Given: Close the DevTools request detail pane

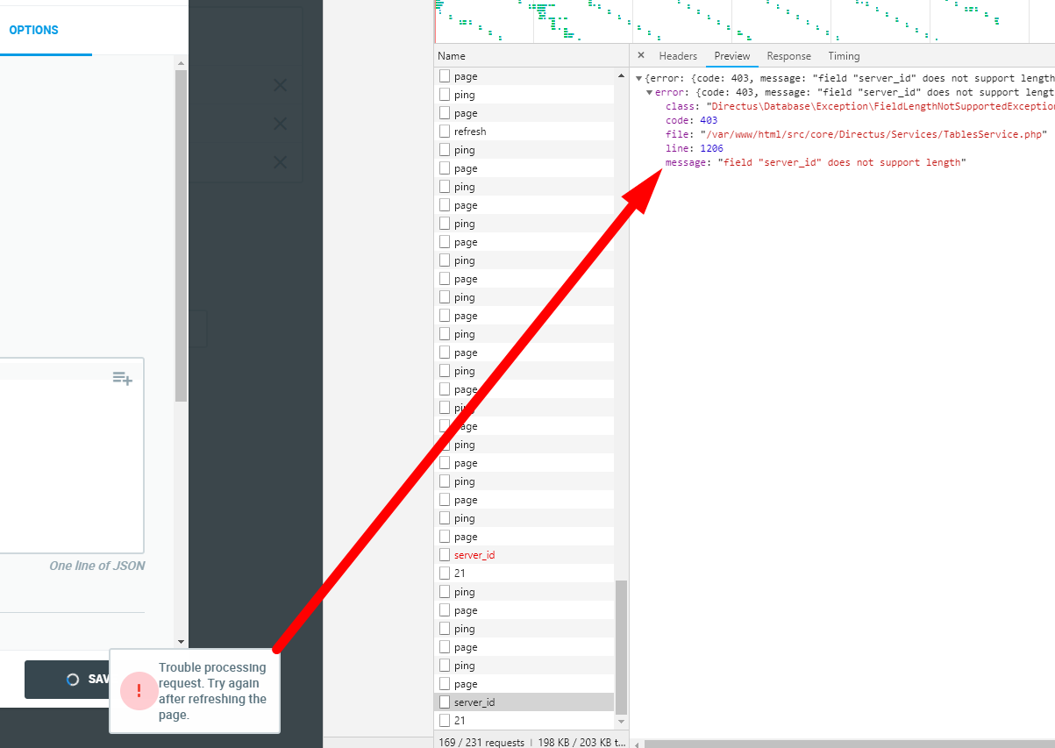Looking at the screenshot, I should tap(641, 55).
